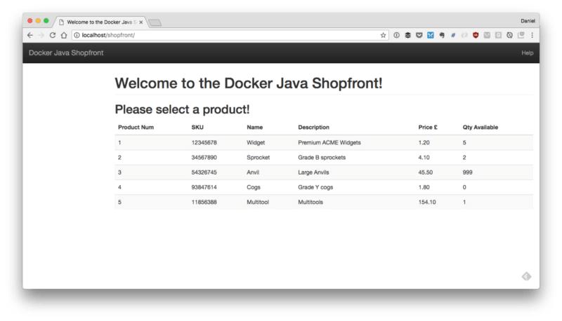Go to the browser home page icon
This screenshot has width=562, height=321.
pyautogui.click(x=64, y=35)
